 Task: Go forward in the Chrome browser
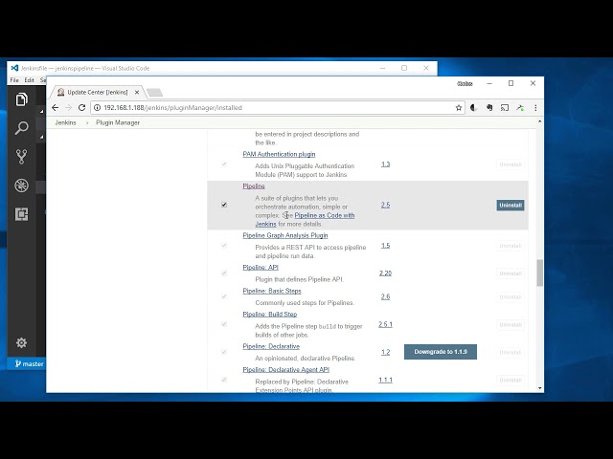tap(68, 108)
